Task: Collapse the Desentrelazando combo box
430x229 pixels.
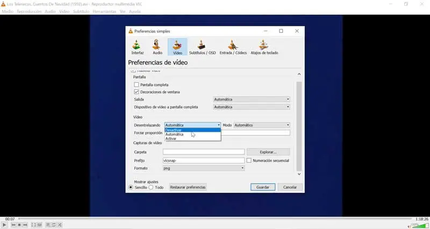Action: (x=192, y=125)
